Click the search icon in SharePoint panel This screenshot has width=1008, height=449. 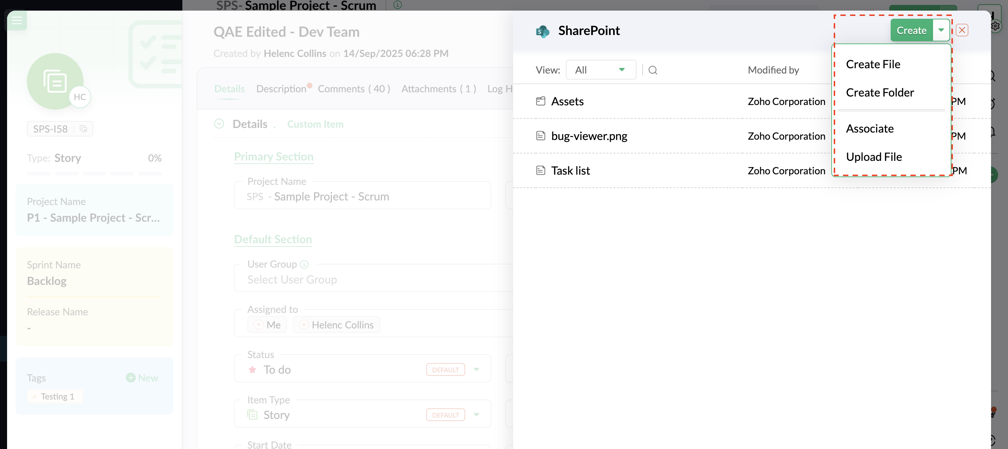point(652,70)
